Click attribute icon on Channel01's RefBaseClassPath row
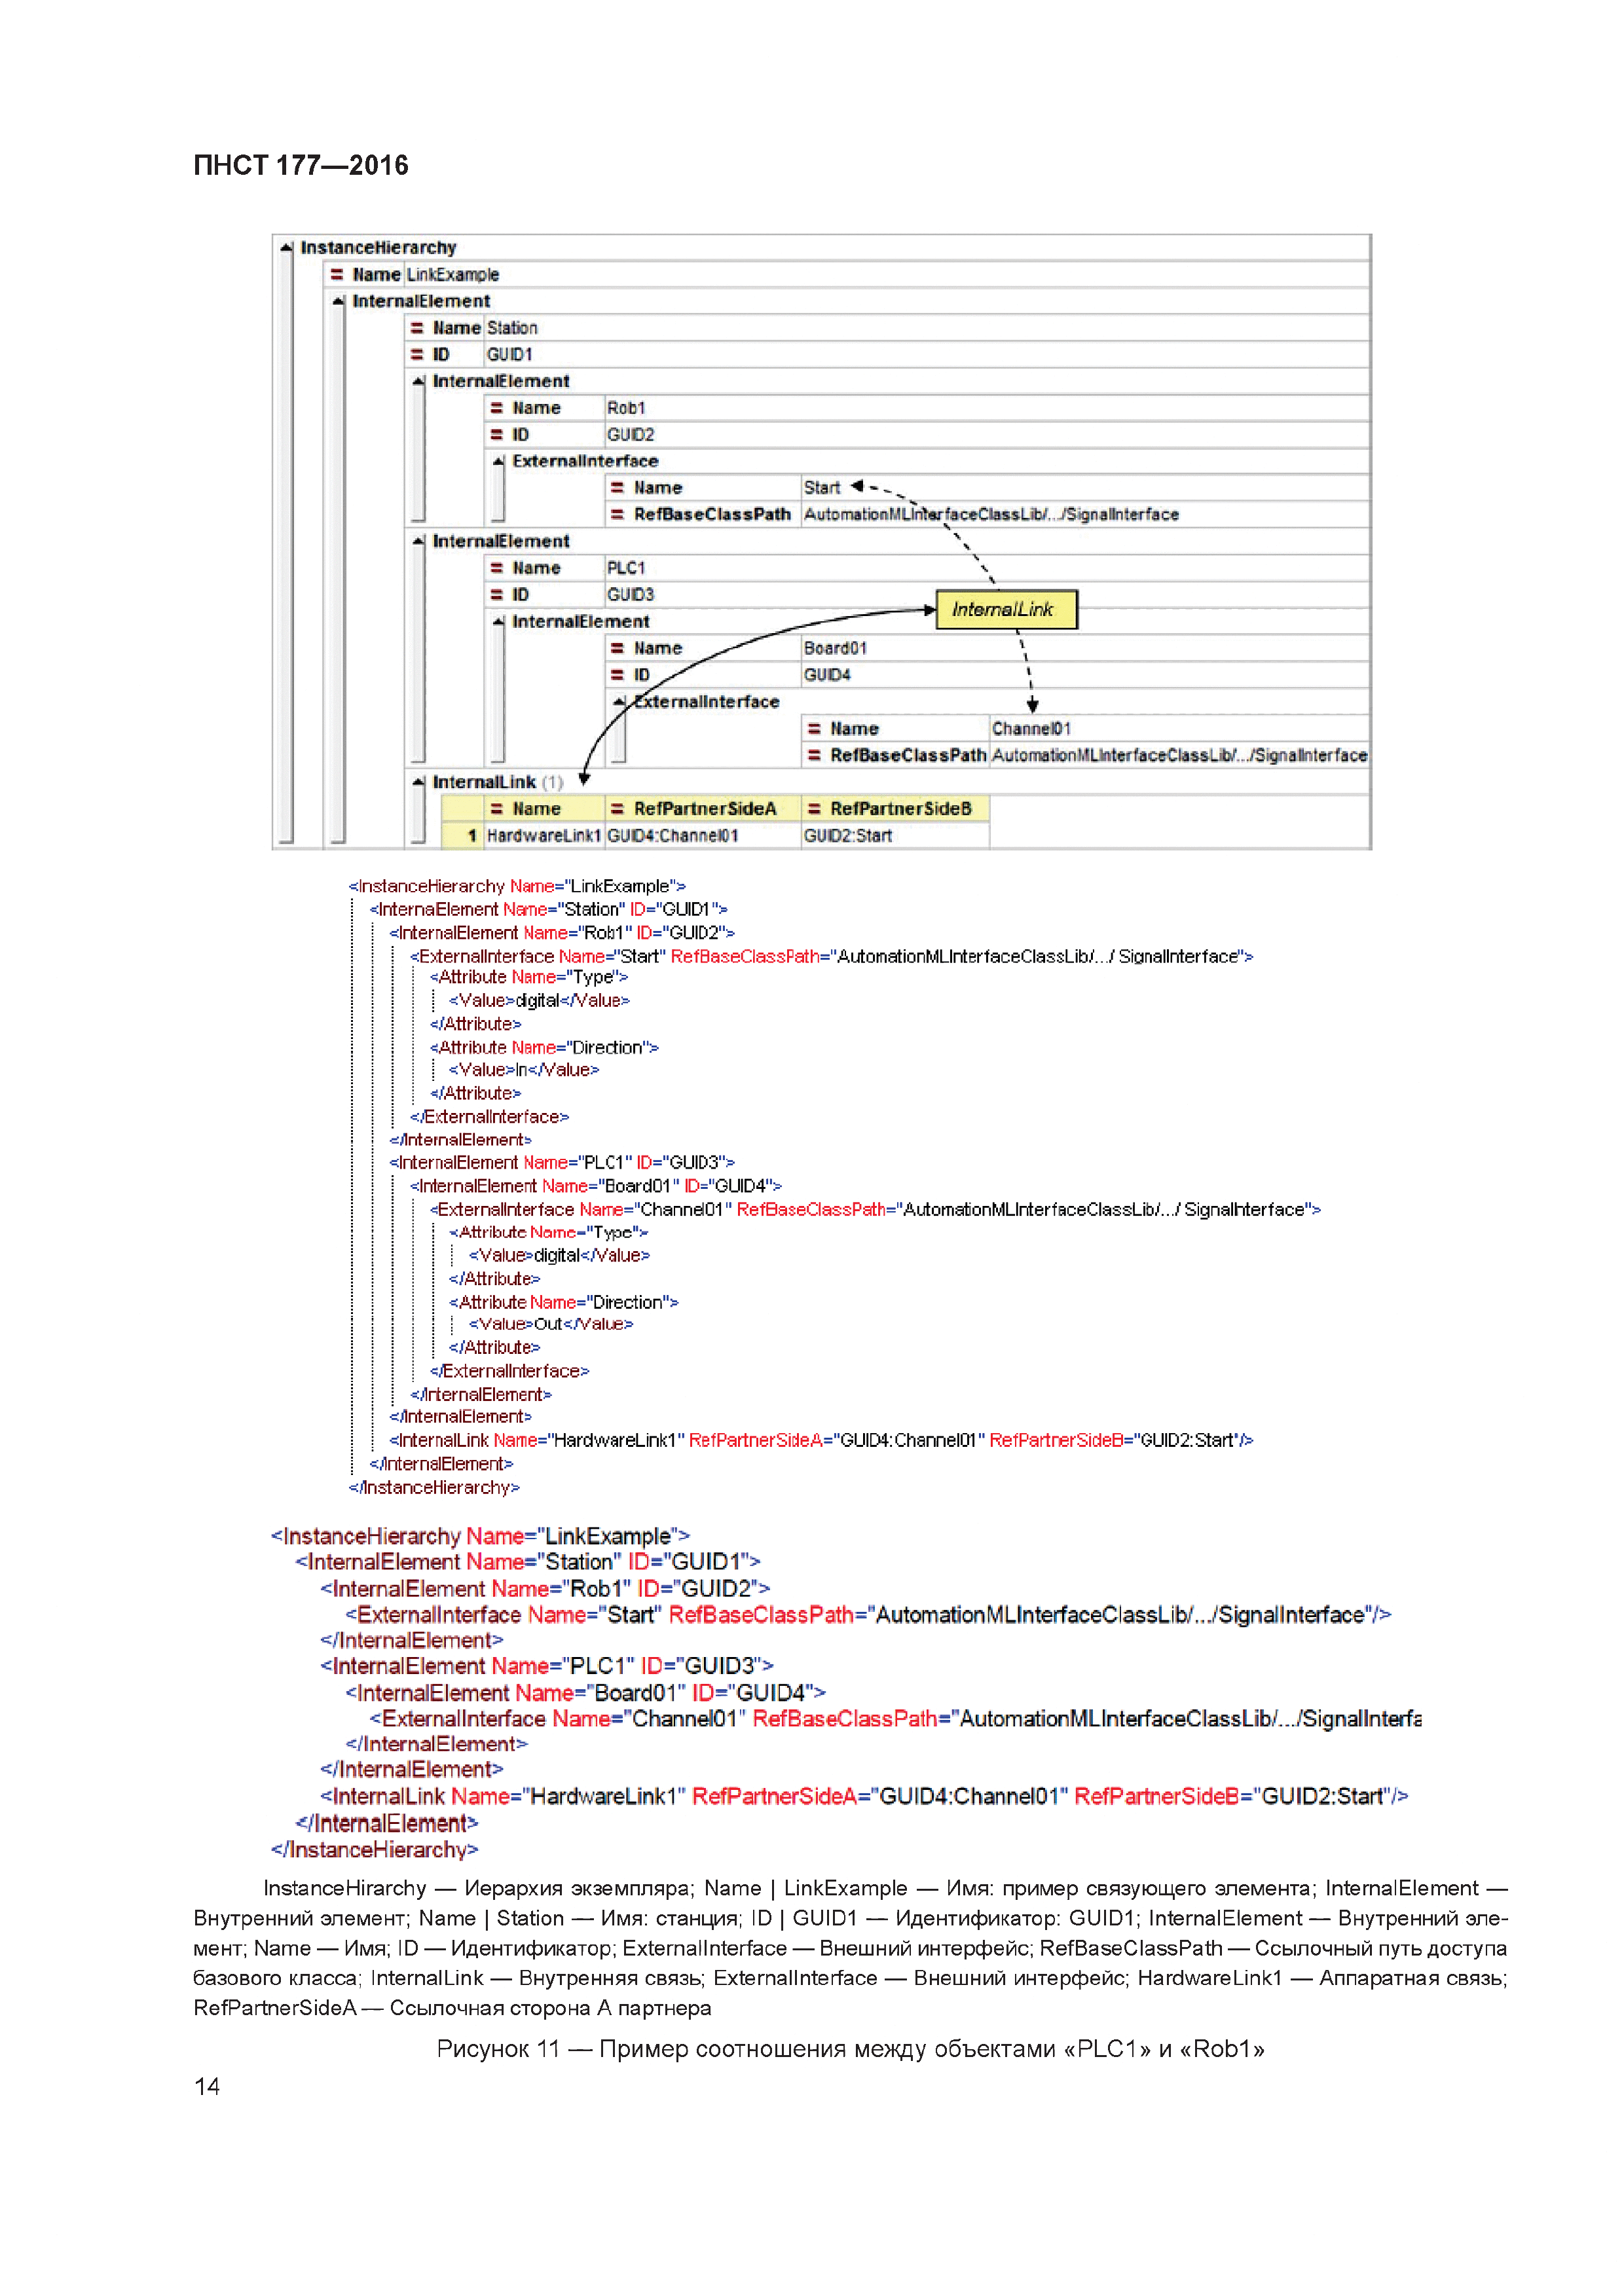The image size is (1624, 2296). (815, 755)
